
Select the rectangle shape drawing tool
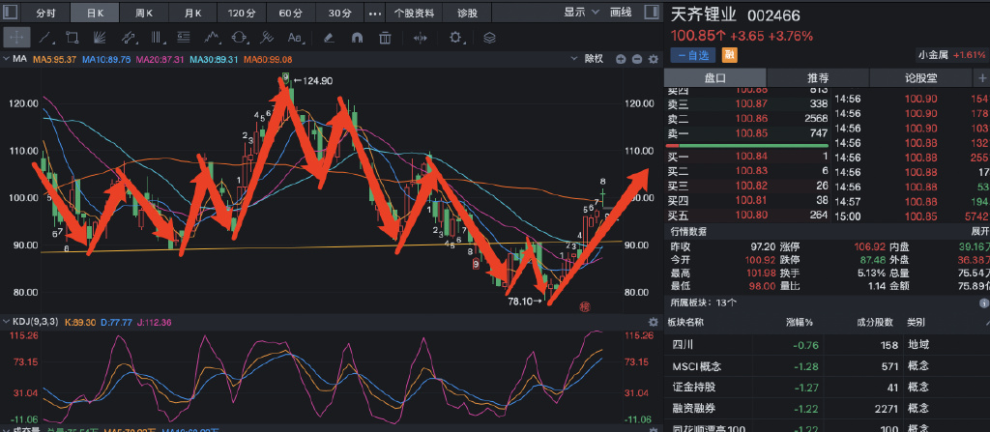(x=72, y=38)
